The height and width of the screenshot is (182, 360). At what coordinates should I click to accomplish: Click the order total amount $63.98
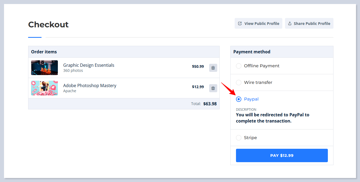(210, 104)
